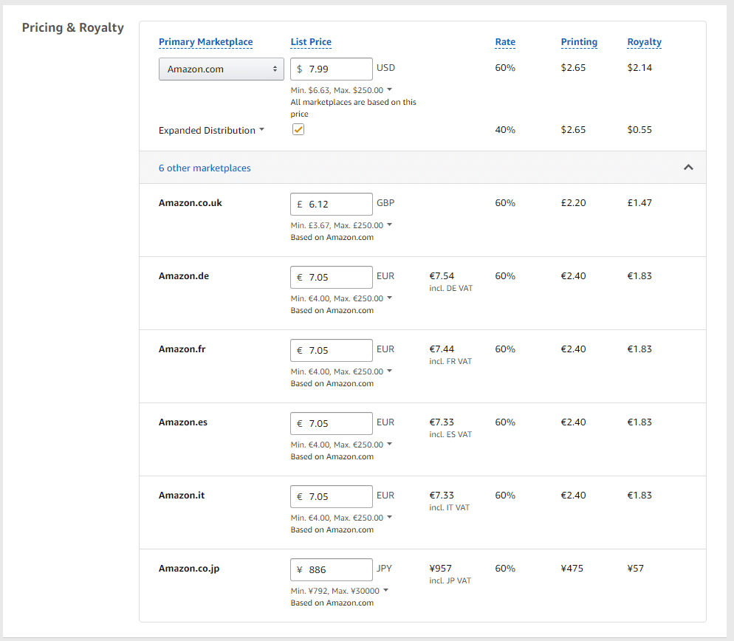Expand the Min. ¥792 price range arrow
Screen dimensions: 734x641
(385, 589)
